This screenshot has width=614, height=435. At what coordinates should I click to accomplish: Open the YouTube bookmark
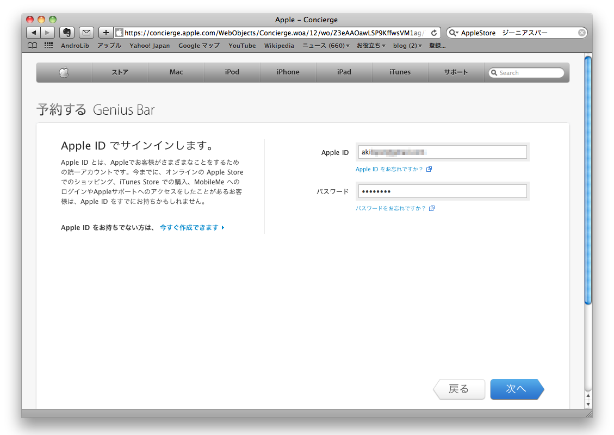pos(242,46)
